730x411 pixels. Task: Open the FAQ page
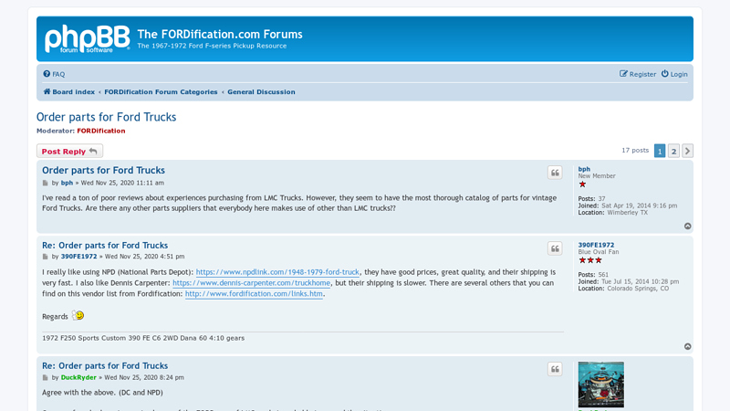[x=54, y=74]
